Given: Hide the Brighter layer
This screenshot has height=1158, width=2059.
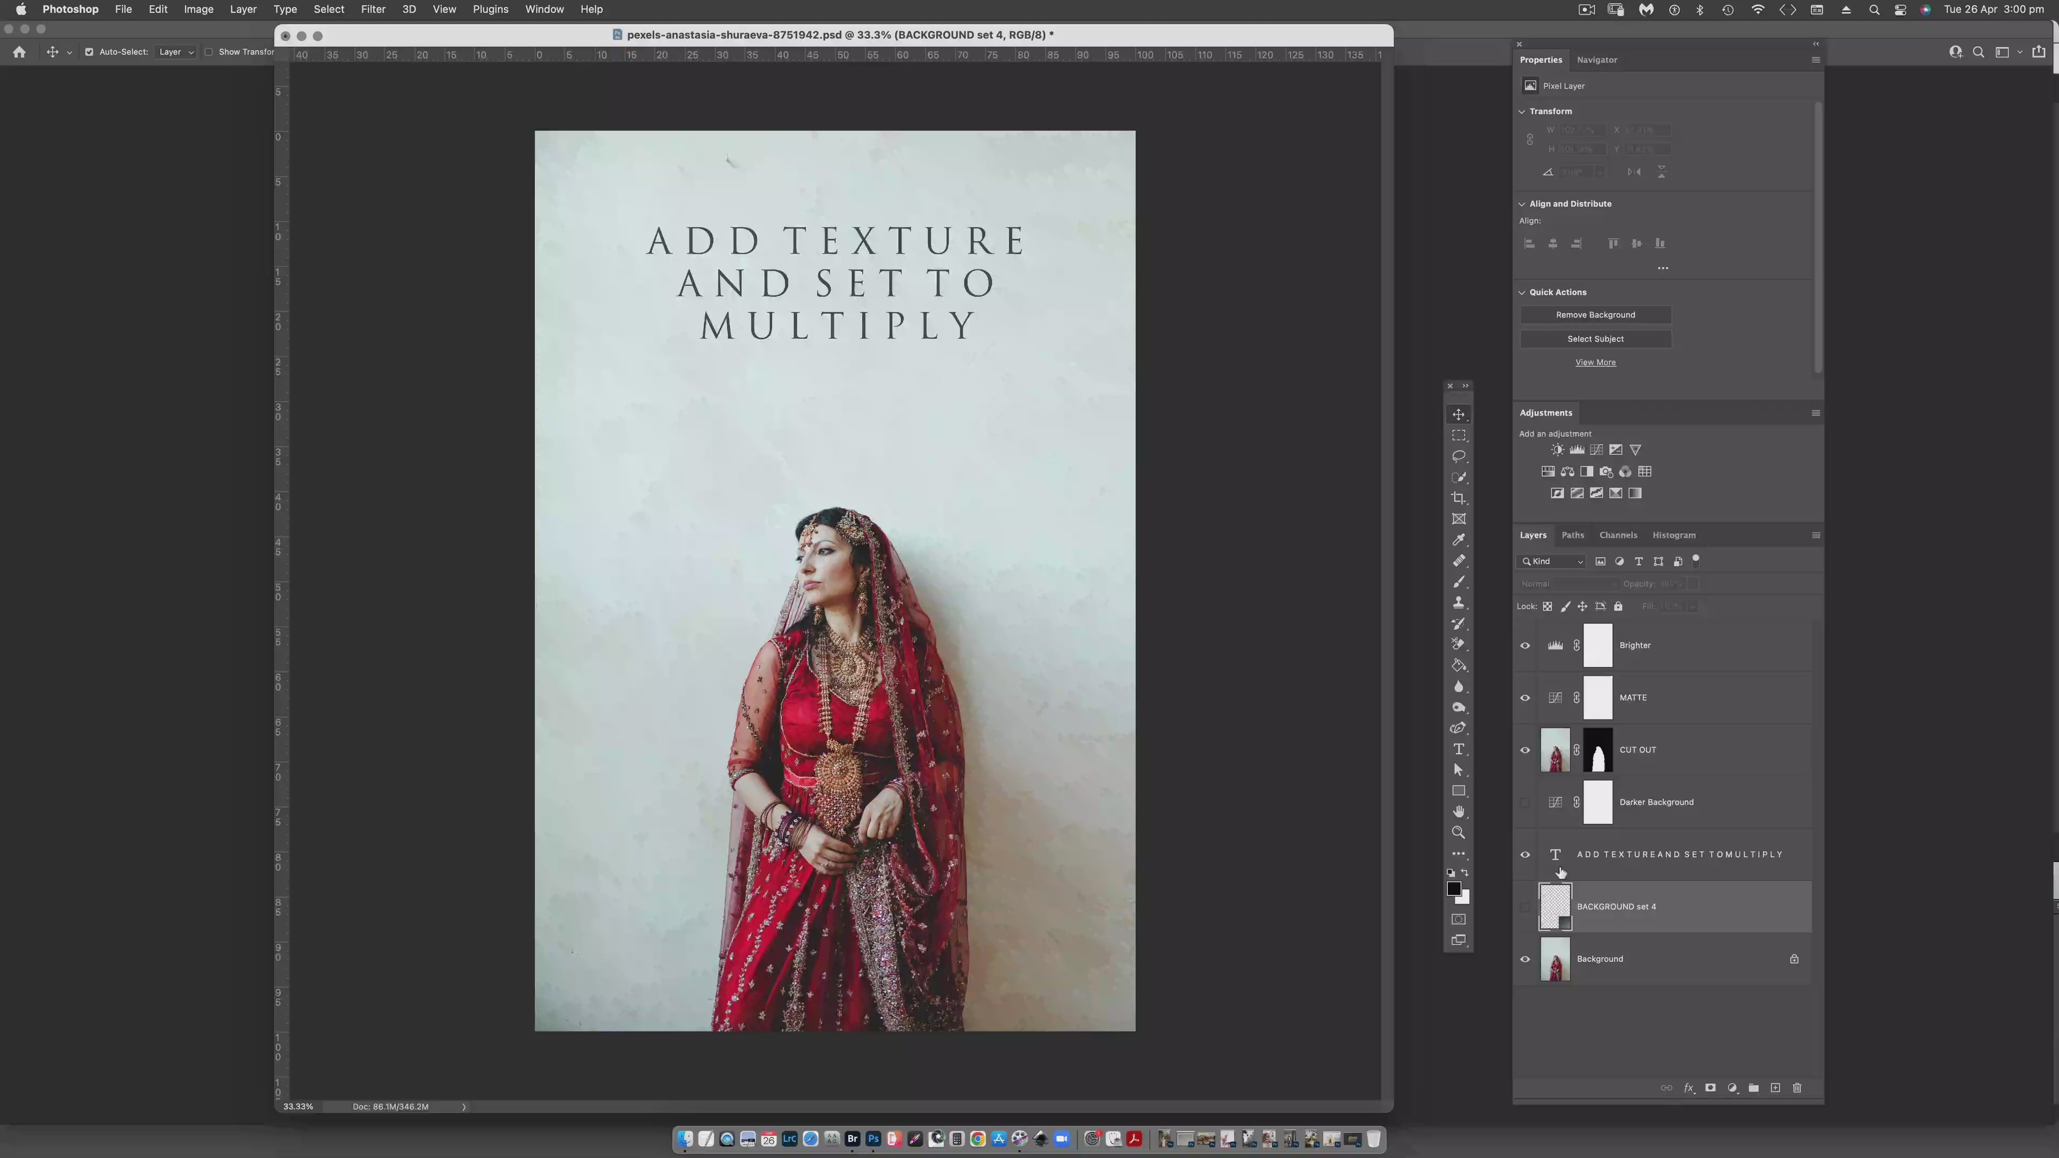Looking at the screenshot, I should 1525,645.
